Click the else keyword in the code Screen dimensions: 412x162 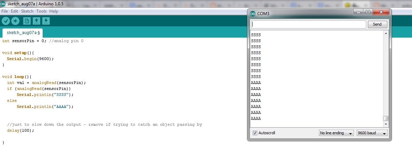pyautogui.click(x=12, y=101)
